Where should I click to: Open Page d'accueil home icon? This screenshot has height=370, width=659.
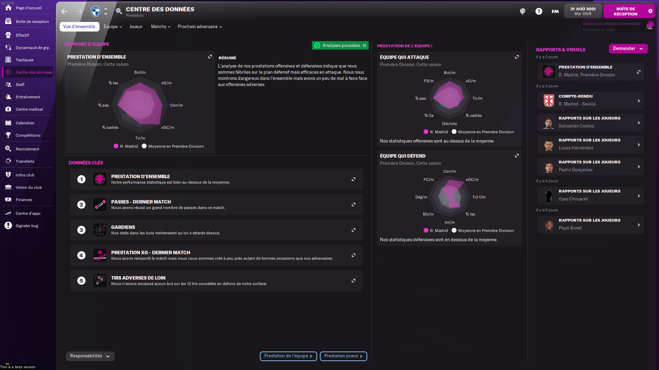(x=8, y=8)
